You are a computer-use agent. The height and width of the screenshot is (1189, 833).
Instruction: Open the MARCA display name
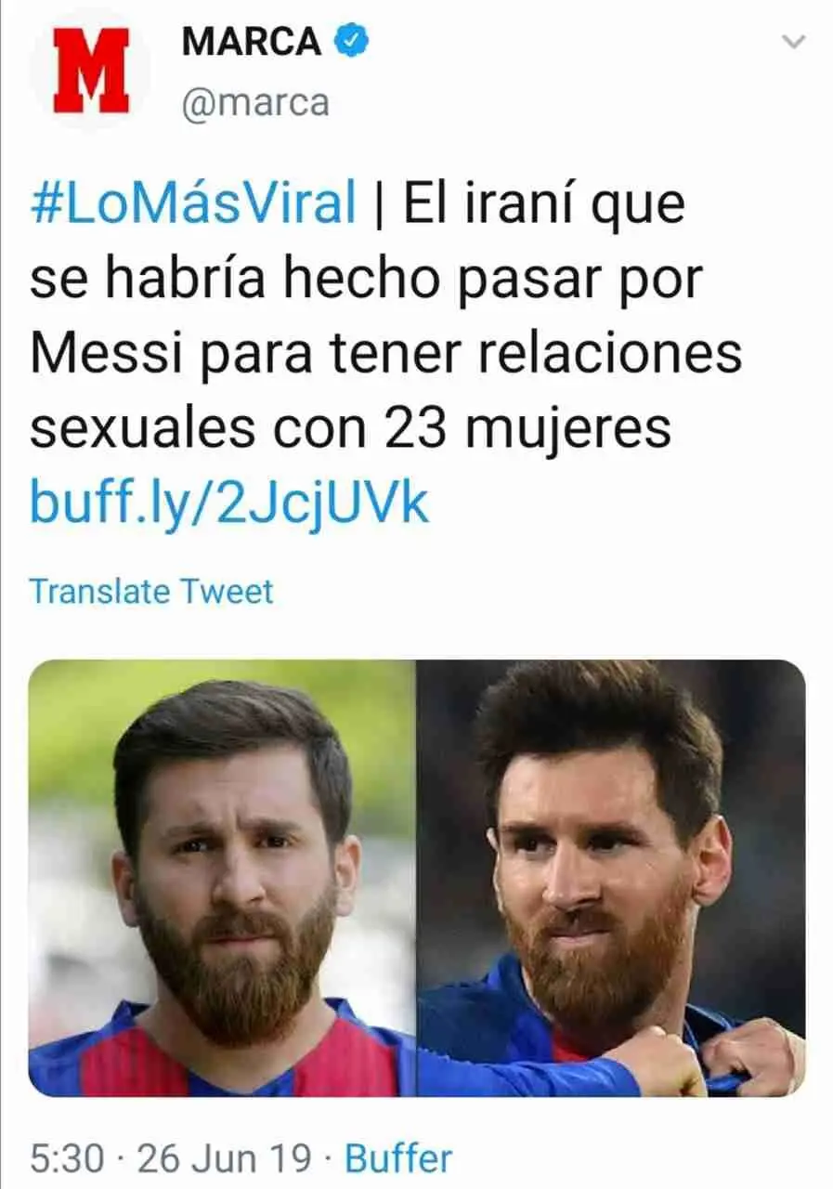click(252, 42)
